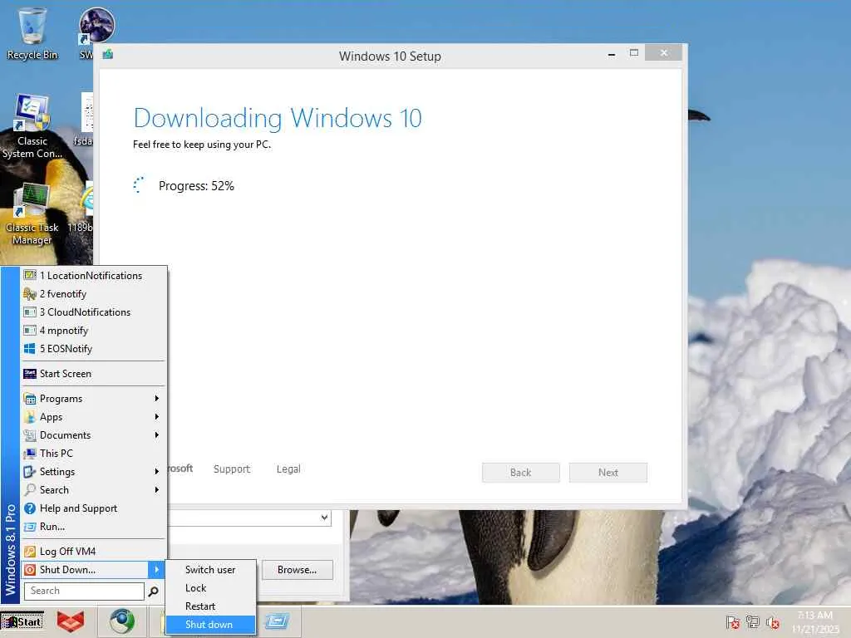
Task: Click the taskbar clock showing 7:13 AM
Action: click(815, 621)
